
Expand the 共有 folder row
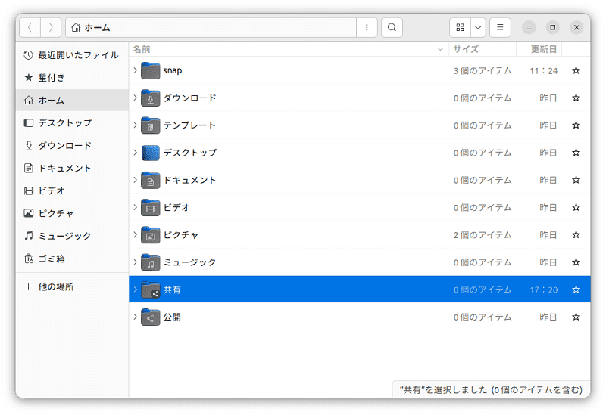pyautogui.click(x=136, y=290)
